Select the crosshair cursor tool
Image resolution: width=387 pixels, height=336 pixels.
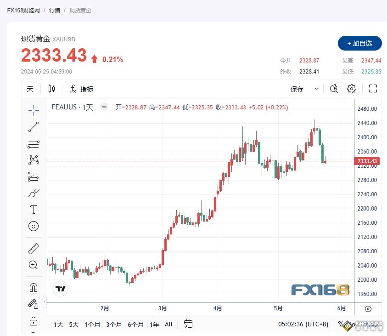click(33, 110)
